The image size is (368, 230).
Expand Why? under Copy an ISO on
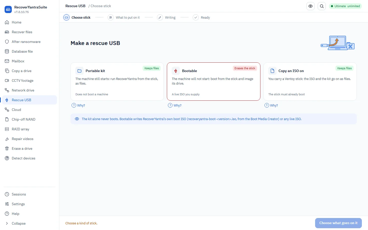point(271,105)
